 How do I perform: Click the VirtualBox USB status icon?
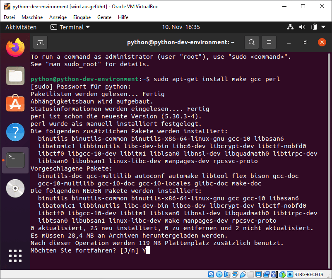pyautogui.click(x=244, y=274)
